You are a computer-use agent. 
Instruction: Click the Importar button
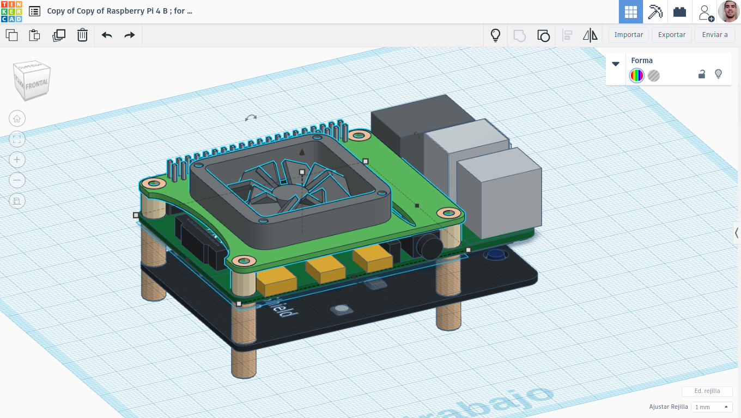[629, 35]
